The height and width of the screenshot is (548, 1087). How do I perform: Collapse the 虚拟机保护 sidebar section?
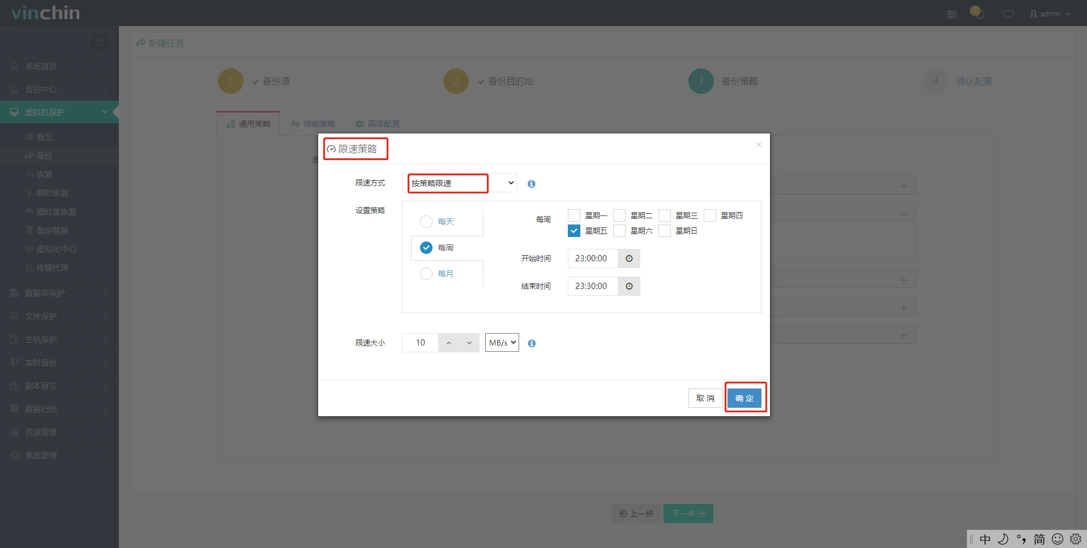point(59,112)
